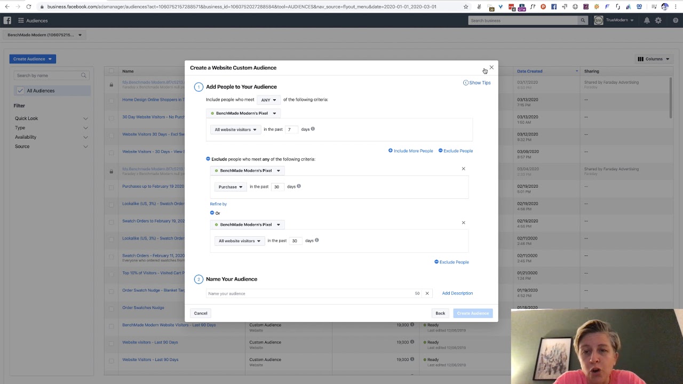Screen dimensions: 683x384
Task: Check the Purchases up to February 19 2020 row checkbox
Action: coord(111,187)
